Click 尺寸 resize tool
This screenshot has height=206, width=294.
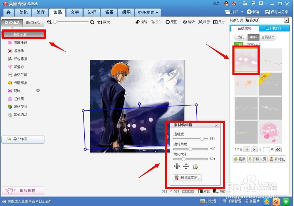point(219,22)
